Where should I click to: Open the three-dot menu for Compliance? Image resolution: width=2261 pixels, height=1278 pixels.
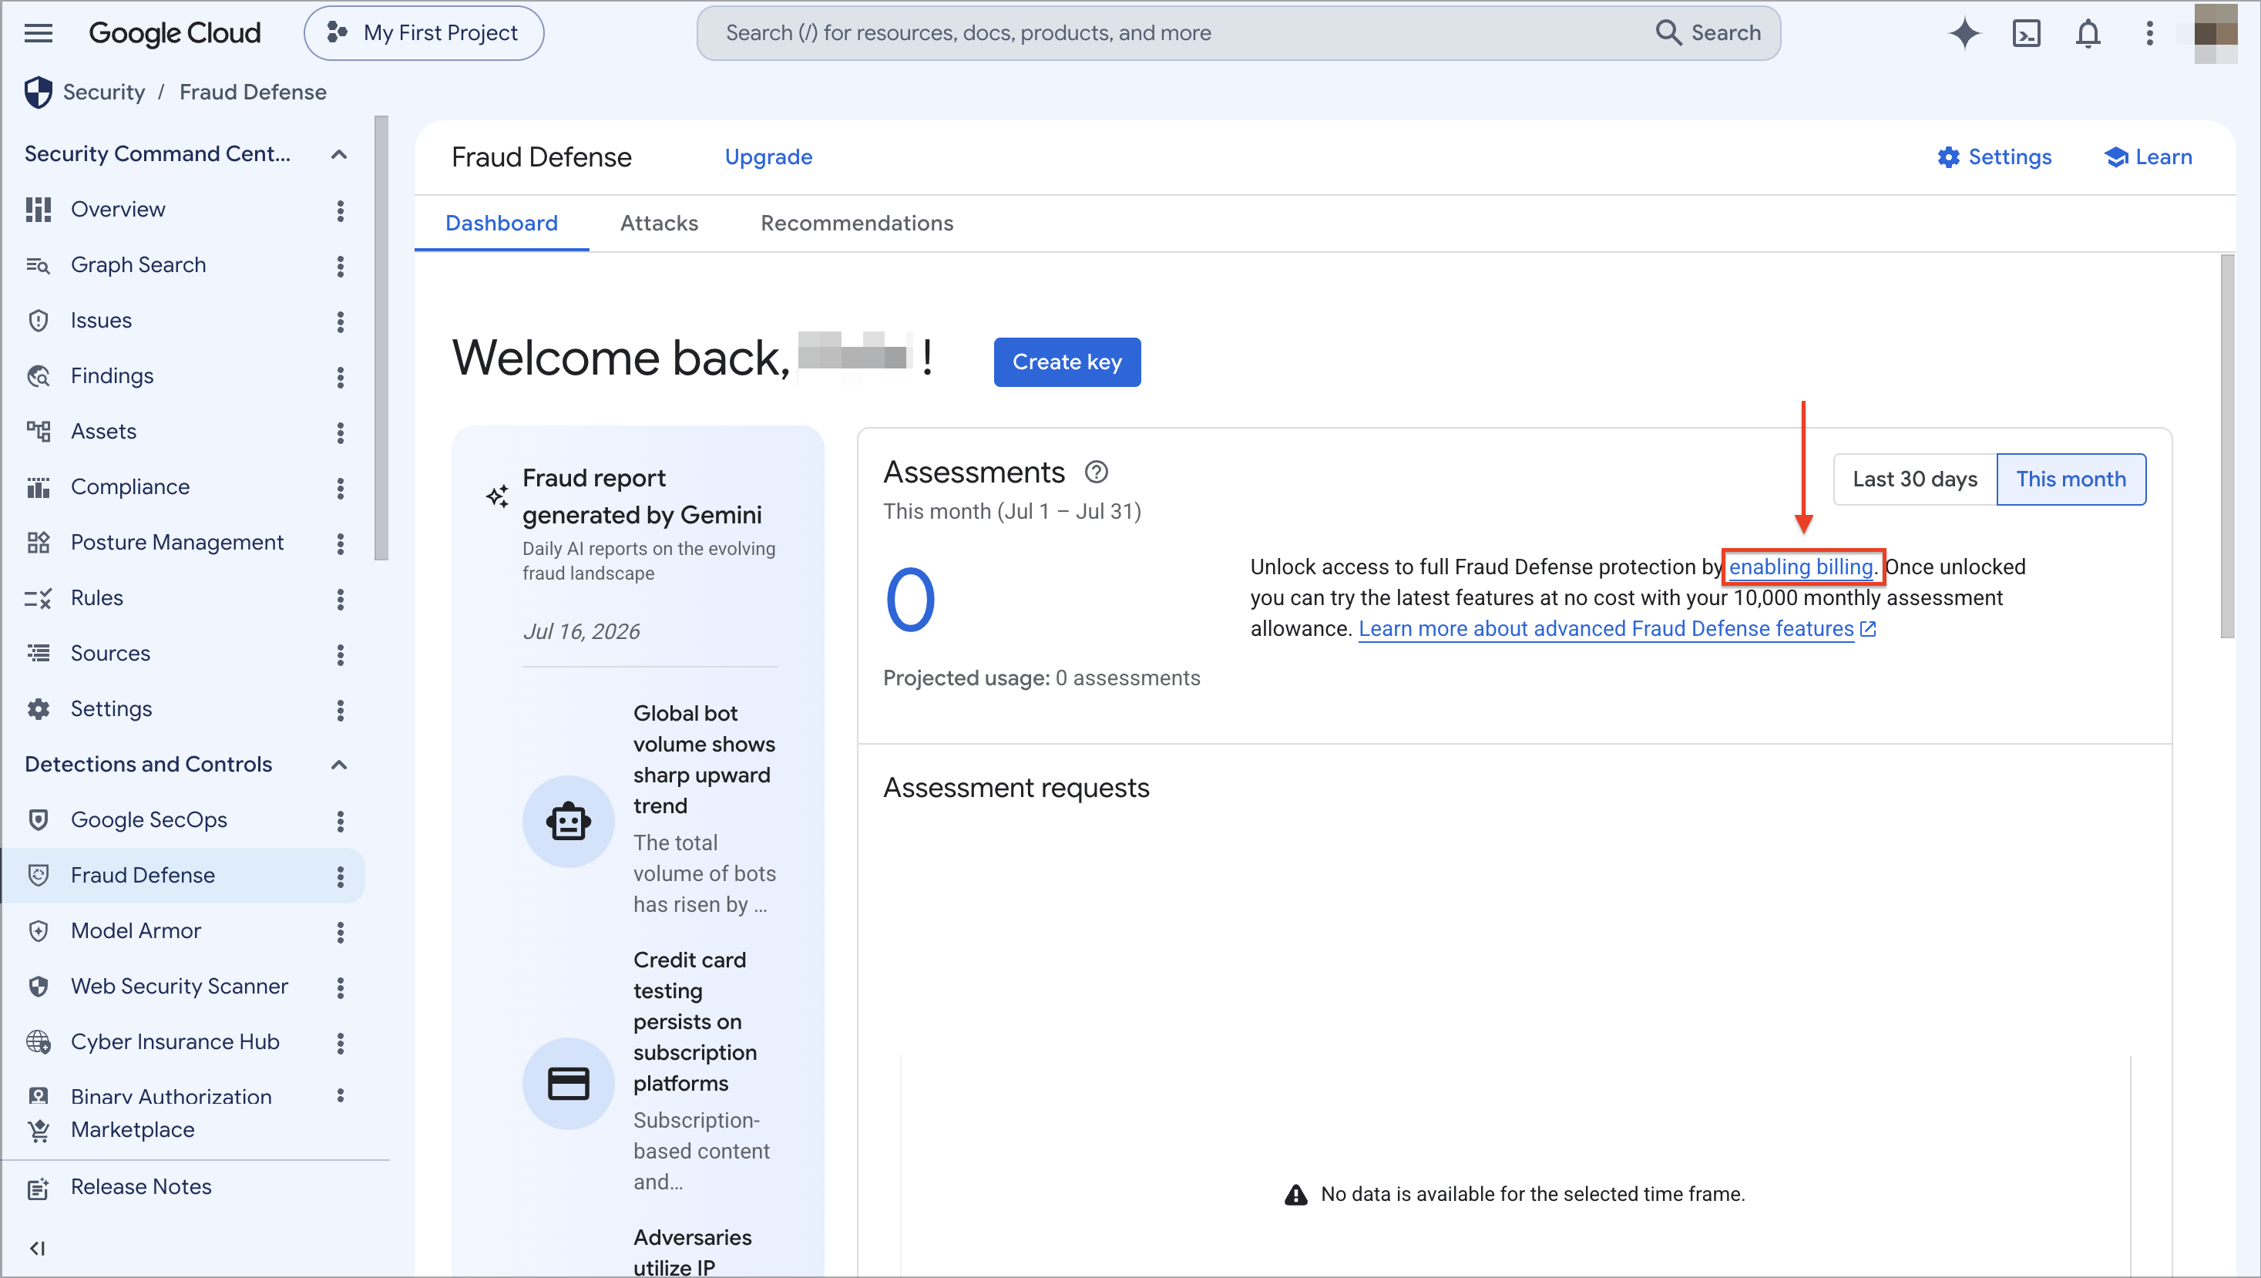point(341,487)
